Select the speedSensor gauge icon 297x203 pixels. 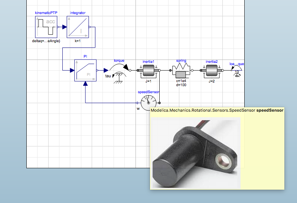[148, 103]
